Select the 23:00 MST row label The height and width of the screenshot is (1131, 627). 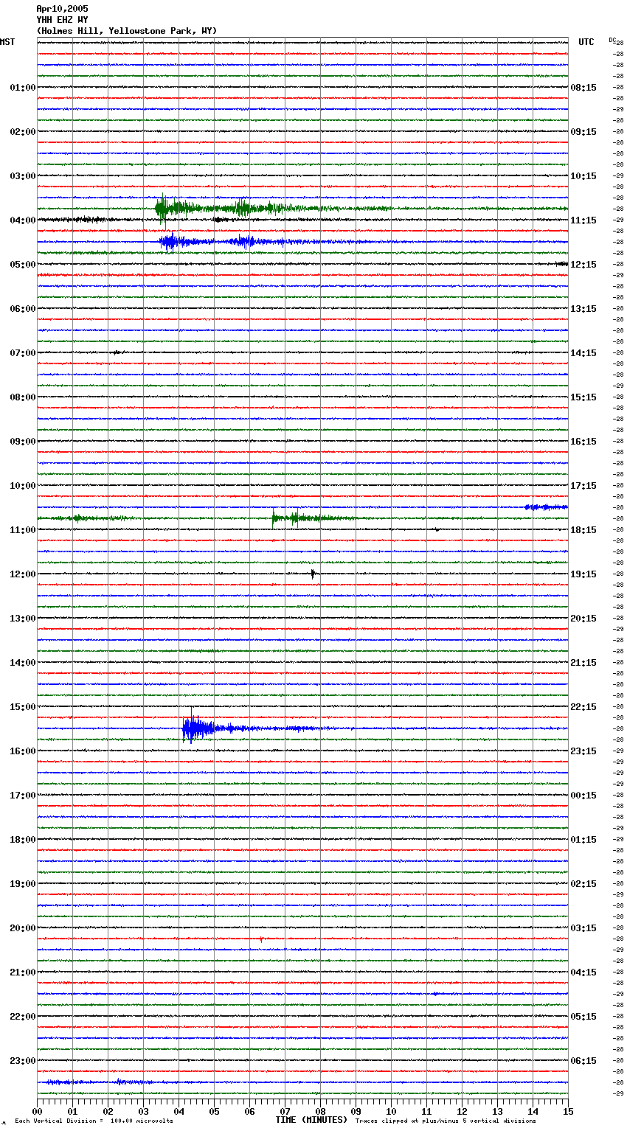click(23, 1061)
